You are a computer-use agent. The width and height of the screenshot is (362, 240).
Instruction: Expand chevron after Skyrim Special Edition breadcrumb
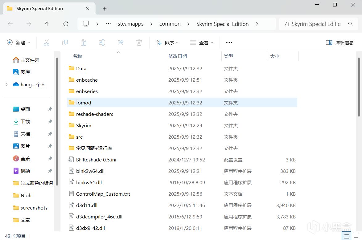(257, 24)
